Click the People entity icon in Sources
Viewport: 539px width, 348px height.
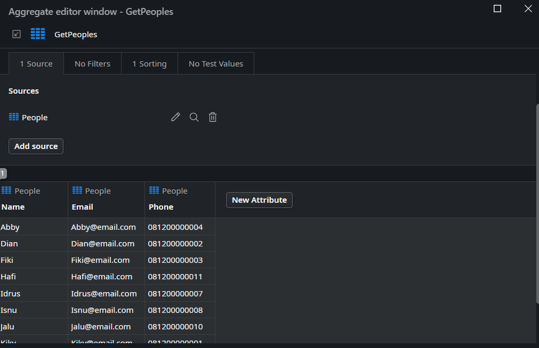click(14, 117)
